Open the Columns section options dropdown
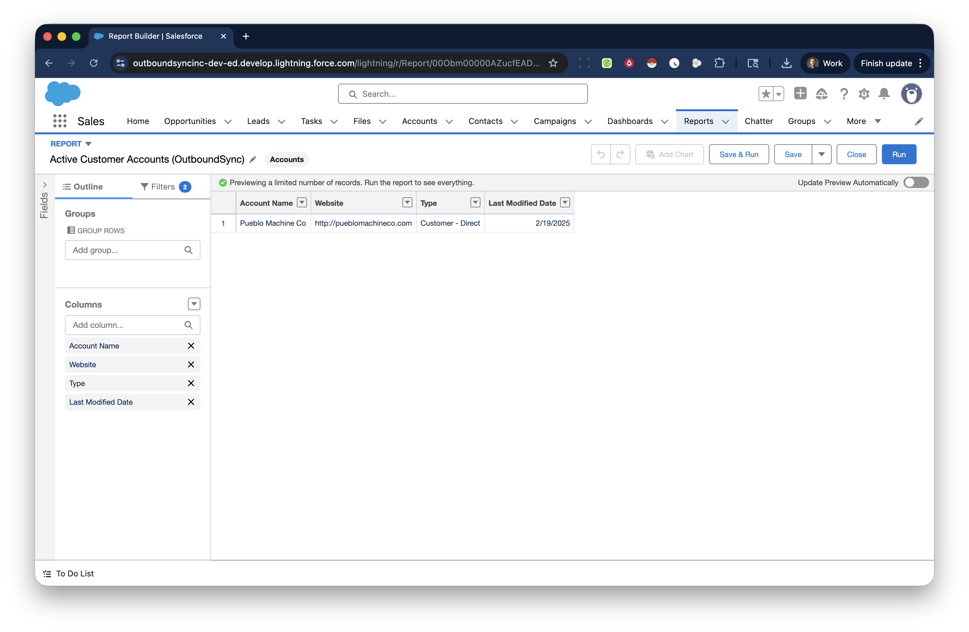 pos(194,304)
